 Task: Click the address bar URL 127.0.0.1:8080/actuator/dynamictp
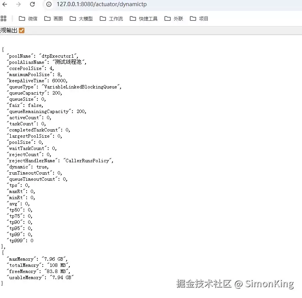(x=102, y=4)
